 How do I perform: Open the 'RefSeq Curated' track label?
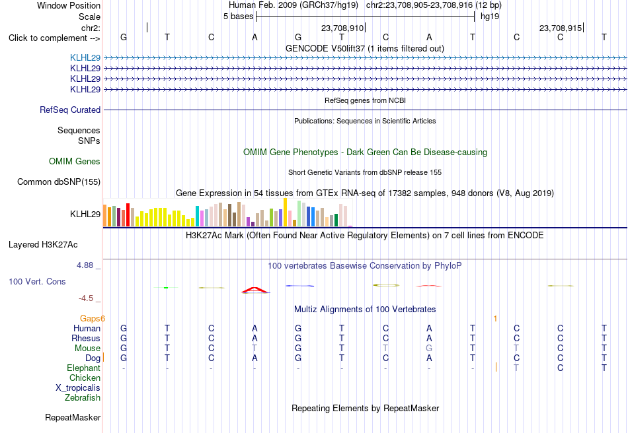coord(69,110)
